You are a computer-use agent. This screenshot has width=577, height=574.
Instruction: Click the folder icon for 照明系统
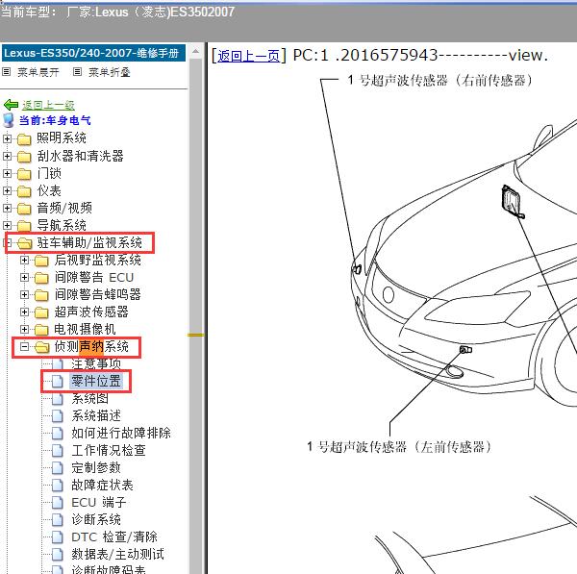click(x=24, y=139)
